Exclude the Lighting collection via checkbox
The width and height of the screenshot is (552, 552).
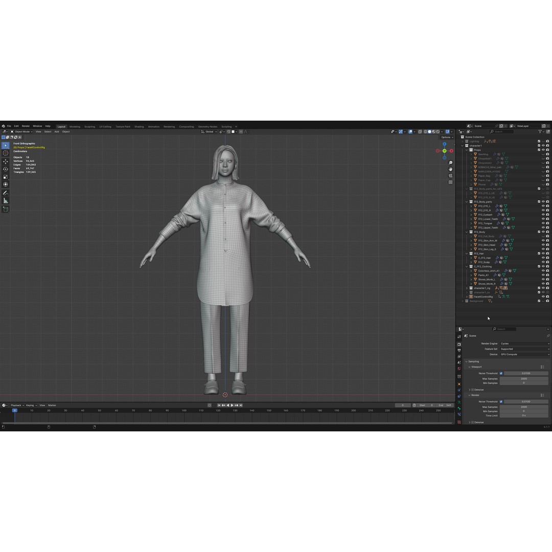[x=539, y=141]
